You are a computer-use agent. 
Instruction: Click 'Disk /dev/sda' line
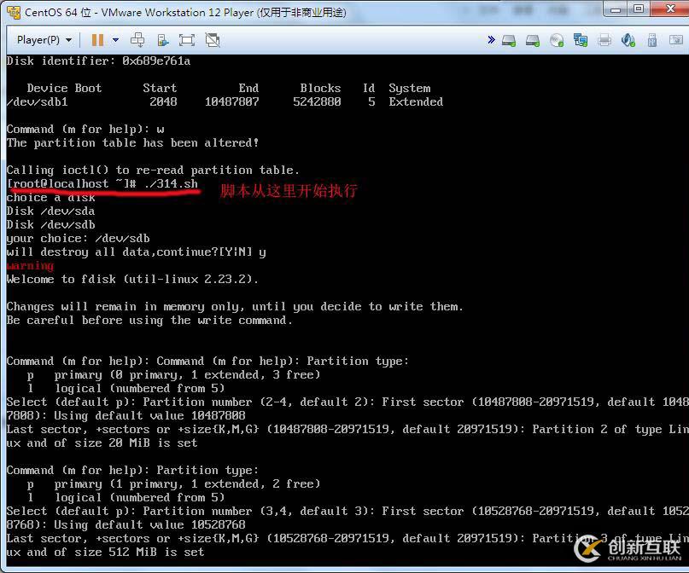(50, 211)
